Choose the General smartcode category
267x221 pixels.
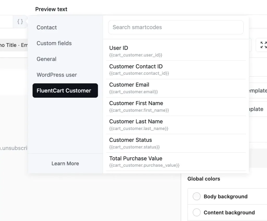click(x=46, y=59)
